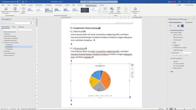Open chart Layoutoptionen button
This screenshot has height=110, width=196.
point(132,65)
